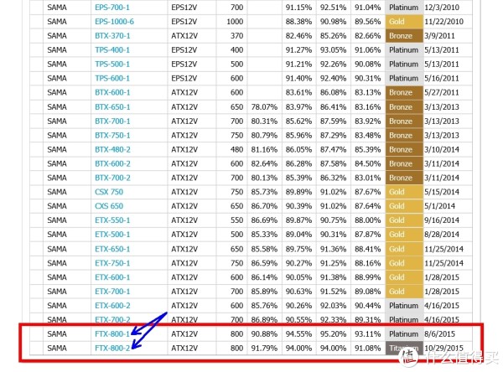Click the 78.07% efficiency cell
This screenshot has height=372, width=503.
(264, 106)
